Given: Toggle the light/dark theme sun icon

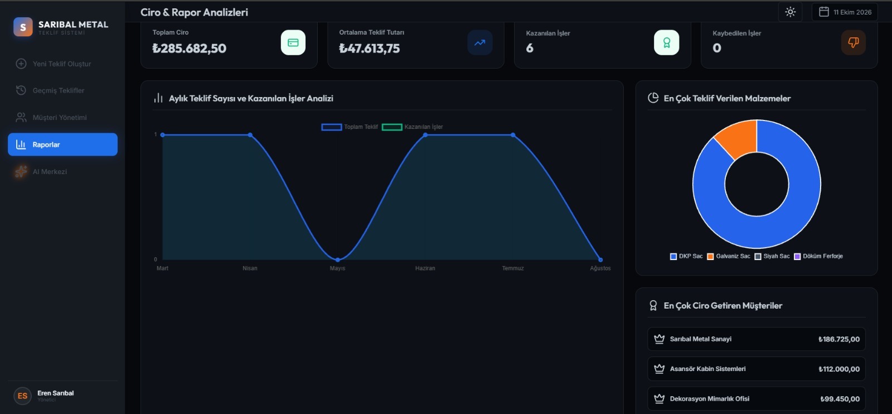Looking at the screenshot, I should [x=790, y=12].
